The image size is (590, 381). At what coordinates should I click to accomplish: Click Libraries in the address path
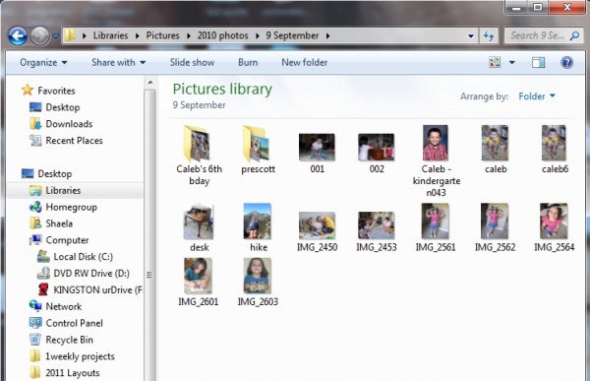110,35
